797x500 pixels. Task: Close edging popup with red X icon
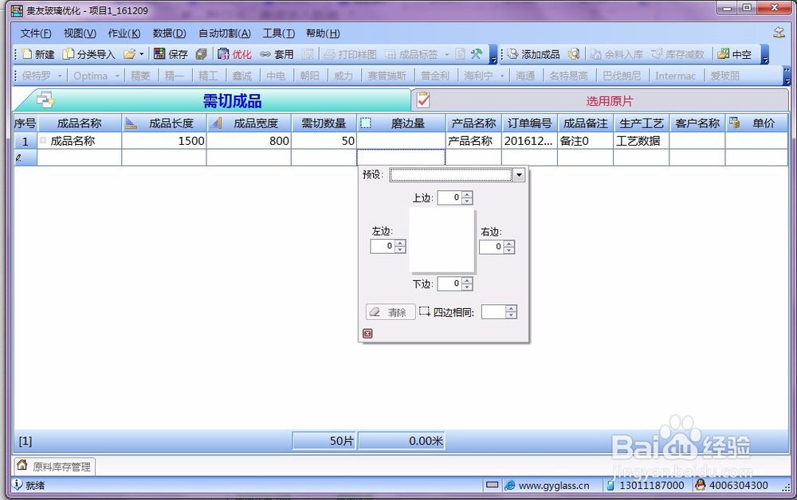pos(367,334)
